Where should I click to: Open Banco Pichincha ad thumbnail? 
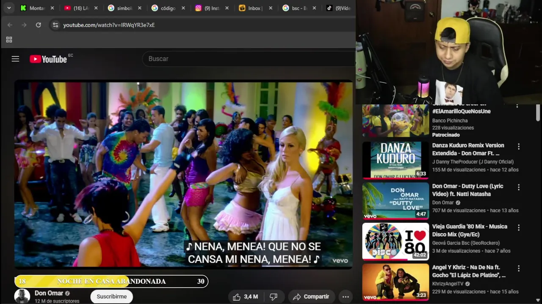pos(395,121)
